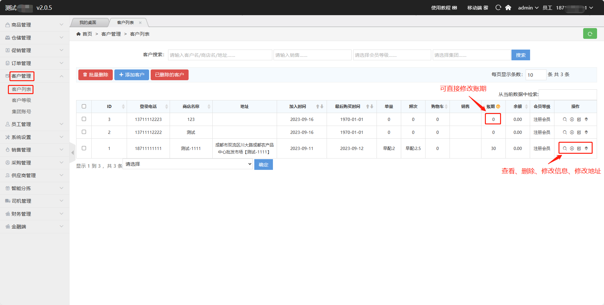The width and height of the screenshot is (604, 305).
Task: Click the address pin icon for customer ID 3
Action: click(586, 119)
